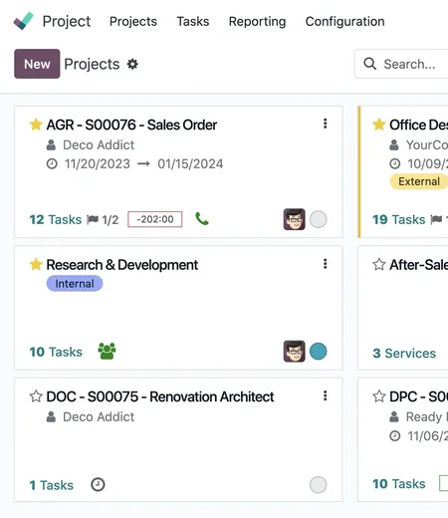Open DOC - S00075 - Renovation Architect title
This screenshot has width=448, height=518.
pos(160,396)
